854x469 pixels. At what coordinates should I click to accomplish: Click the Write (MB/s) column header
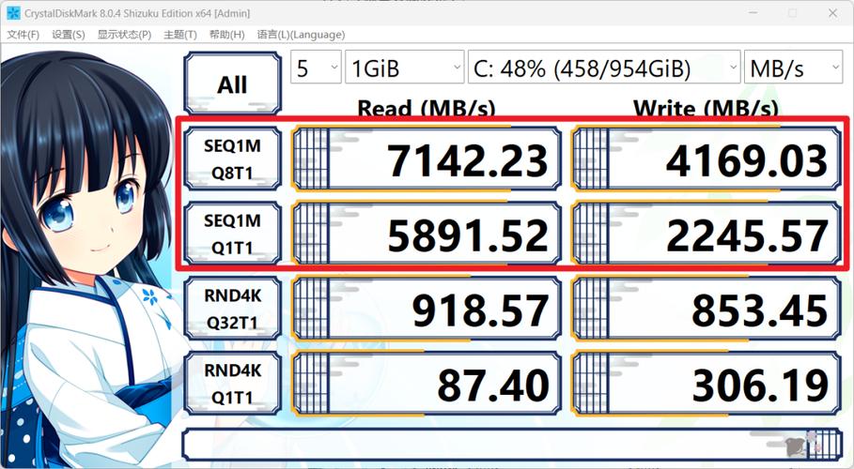706,108
